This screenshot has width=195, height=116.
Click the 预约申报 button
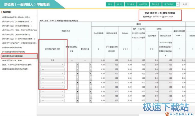click(130, 4)
